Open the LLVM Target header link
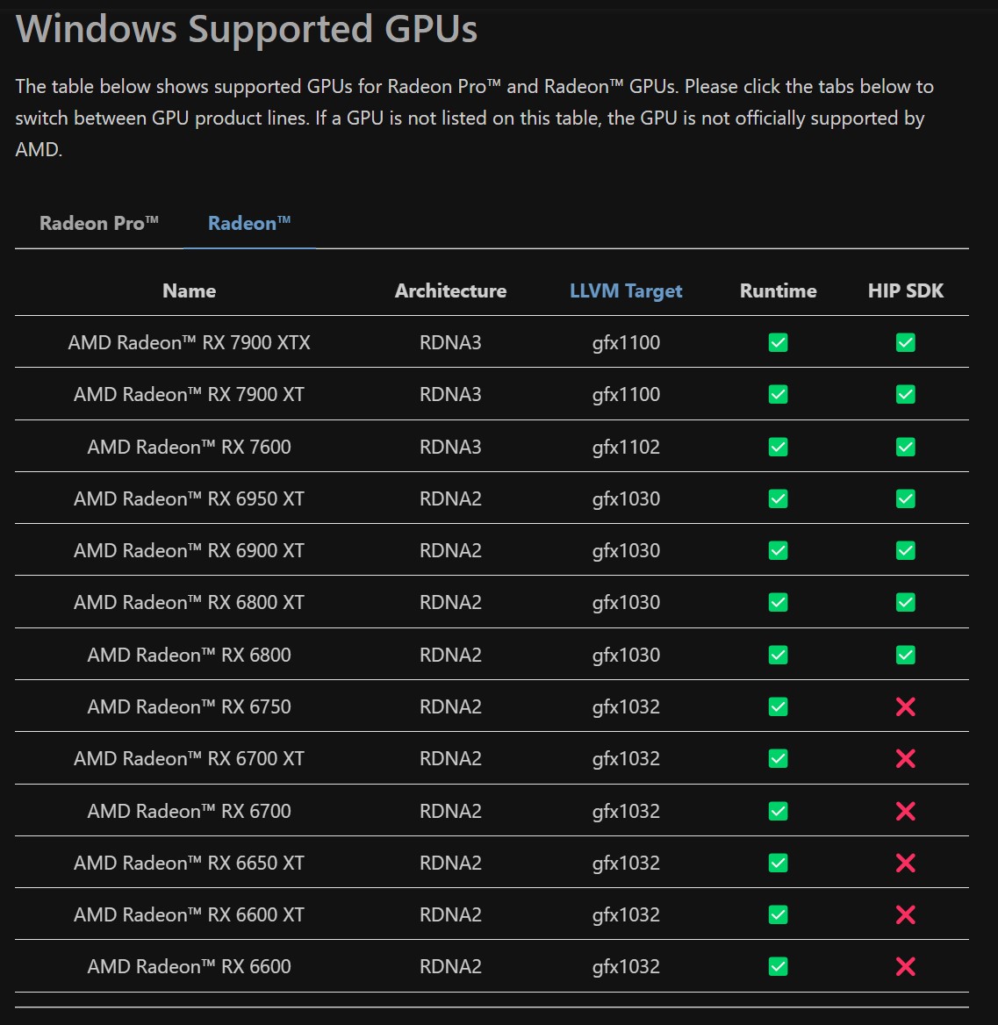 tap(626, 290)
